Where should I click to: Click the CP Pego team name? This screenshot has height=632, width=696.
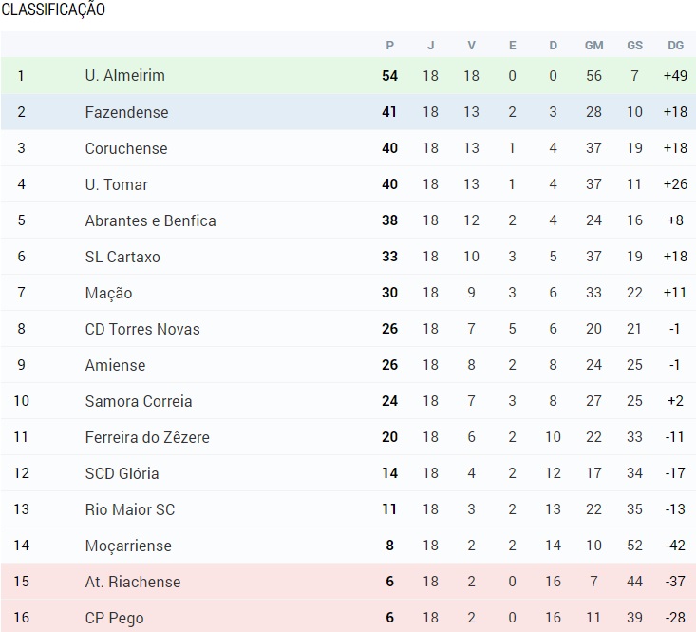tap(115, 618)
